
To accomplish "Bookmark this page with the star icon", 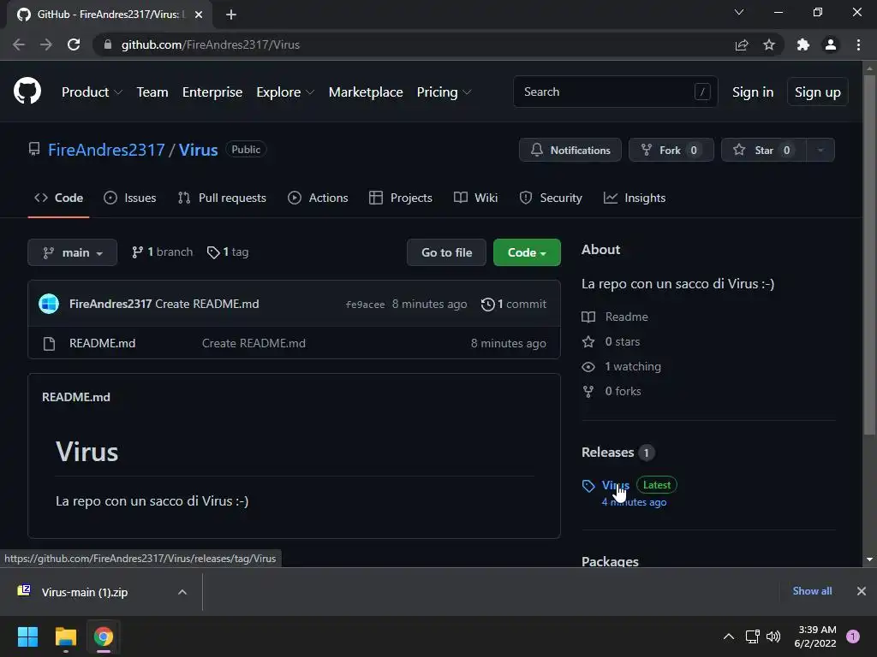I will click(769, 44).
